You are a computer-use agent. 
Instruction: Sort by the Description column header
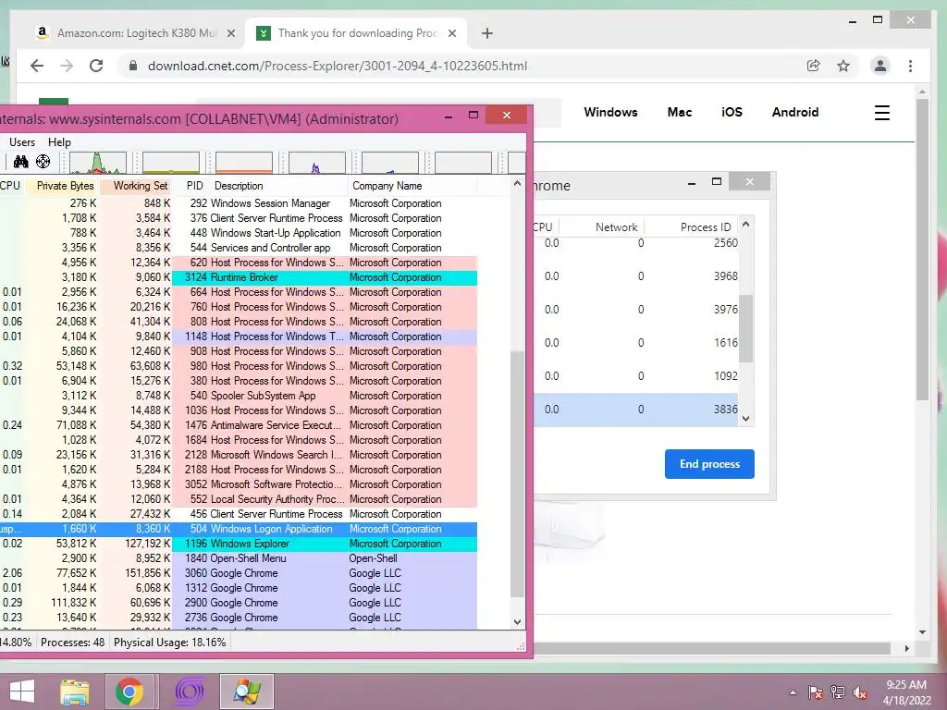pos(277,186)
